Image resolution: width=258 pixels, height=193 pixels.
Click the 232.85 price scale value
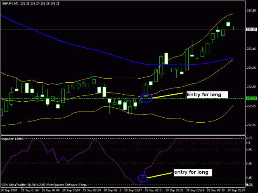(x=251, y=106)
